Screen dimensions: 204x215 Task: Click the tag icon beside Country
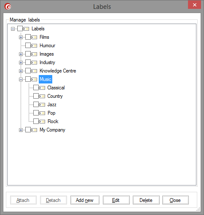click(x=42, y=96)
